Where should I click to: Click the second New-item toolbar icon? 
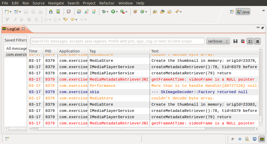16,11
